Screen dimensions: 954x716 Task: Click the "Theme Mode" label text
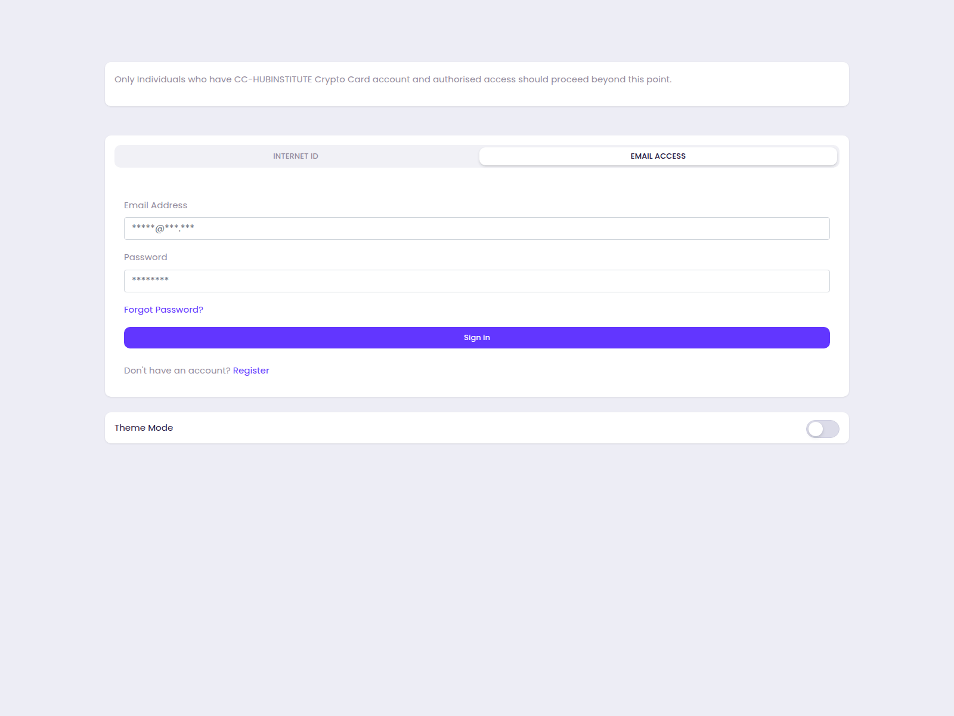click(x=144, y=428)
